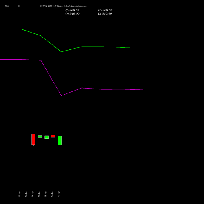
Task: Click the highest green dash marker above first date
Action: click(x=20, y=106)
